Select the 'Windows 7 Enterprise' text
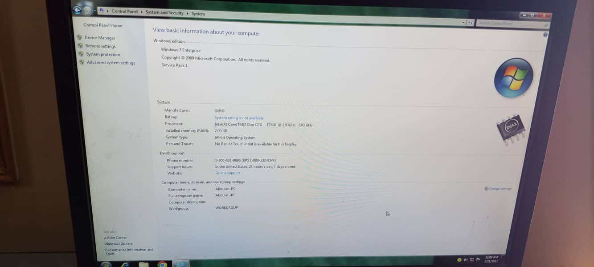Screen dimensions: 594x267 click(180, 50)
